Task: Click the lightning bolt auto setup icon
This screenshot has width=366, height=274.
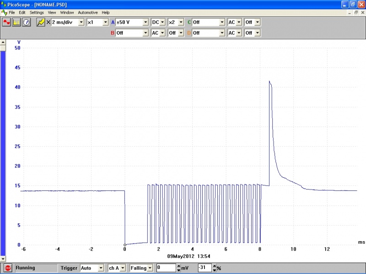Action: pyautogui.click(x=41, y=22)
